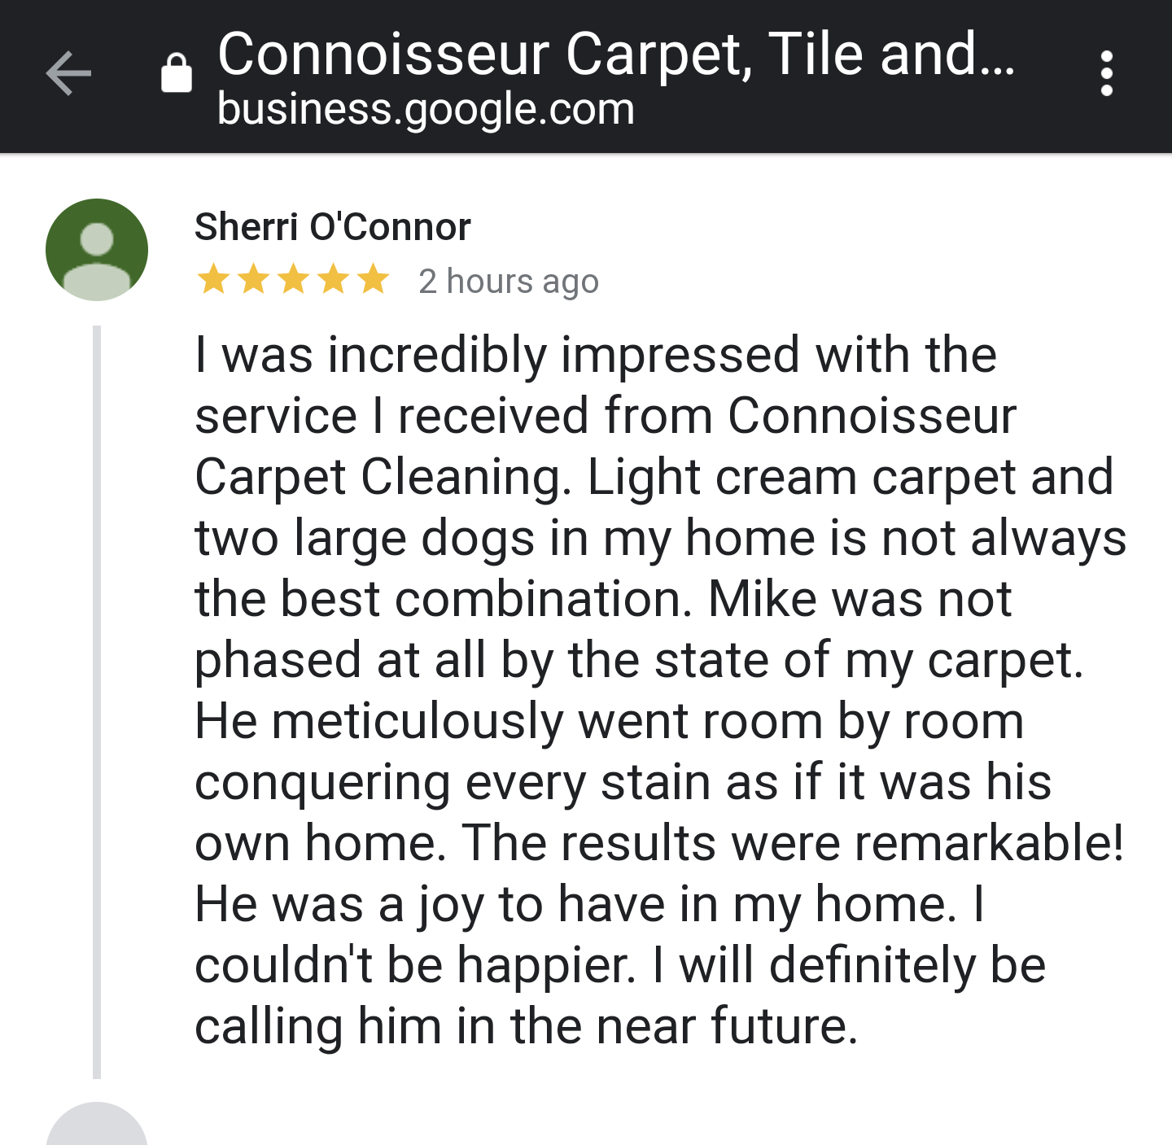Click the page title 'Connoisseur Carpet, Tile and...'

tap(615, 54)
